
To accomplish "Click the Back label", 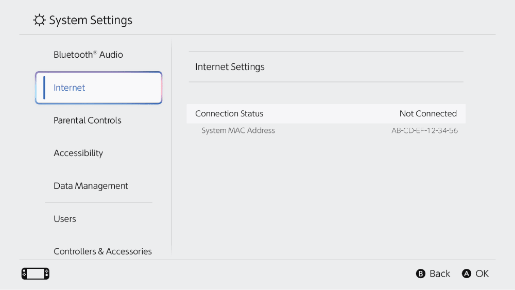I will tap(439, 274).
